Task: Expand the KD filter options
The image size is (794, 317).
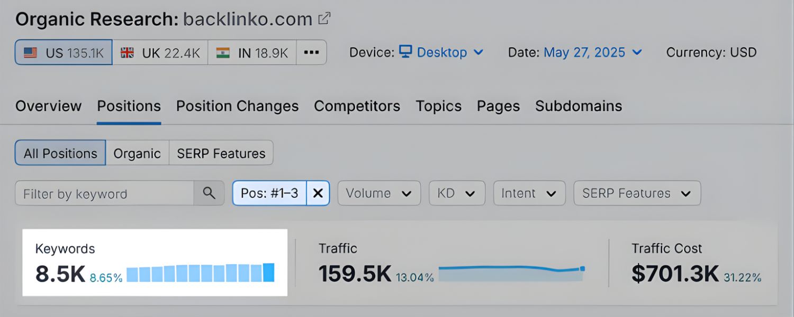Action: [456, 193]
